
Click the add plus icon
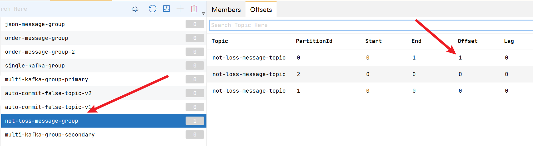[x=180, y=9]
